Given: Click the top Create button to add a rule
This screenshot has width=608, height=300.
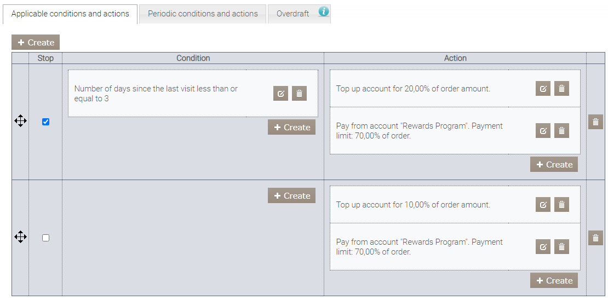Looking at the screenshot, I should [36, 43].
